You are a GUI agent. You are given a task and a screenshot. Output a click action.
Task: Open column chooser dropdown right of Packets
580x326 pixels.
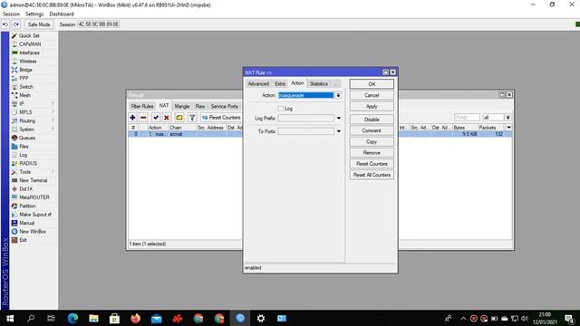(509, 128)
